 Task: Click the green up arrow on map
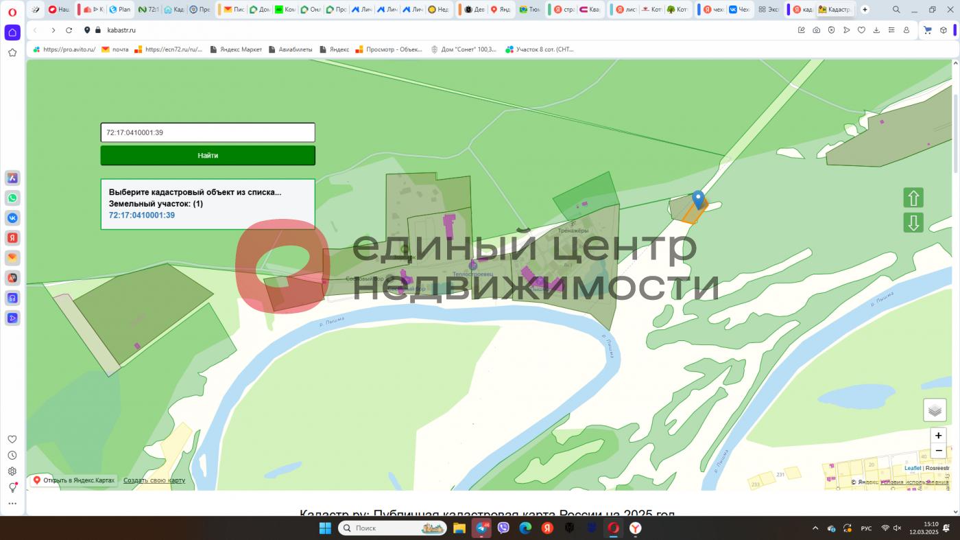pos(913,198)
